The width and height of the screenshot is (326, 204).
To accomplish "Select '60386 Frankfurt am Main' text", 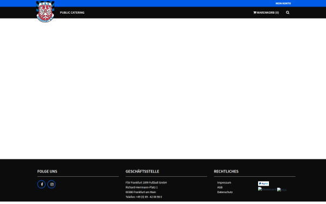I will pyautogui.click(x=141, y=192).
